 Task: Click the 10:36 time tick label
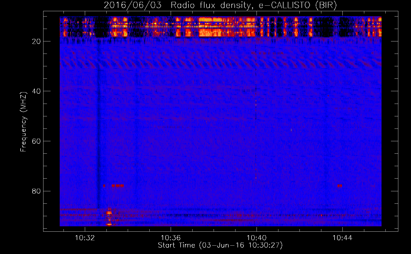171,238
